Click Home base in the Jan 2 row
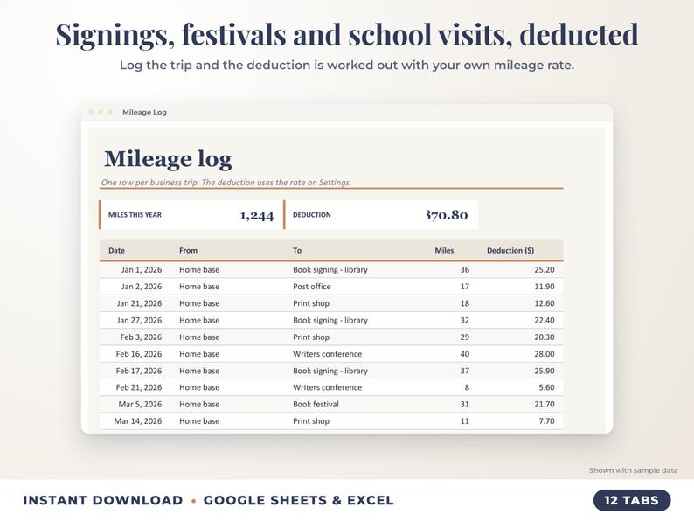 [x=199, y=287]
